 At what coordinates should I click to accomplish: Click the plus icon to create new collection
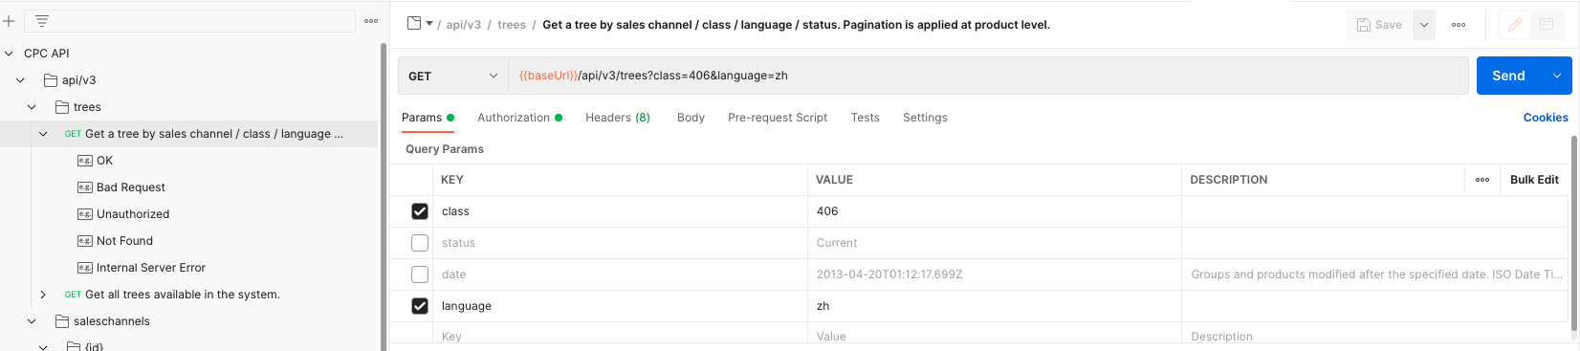coord(9,21)
